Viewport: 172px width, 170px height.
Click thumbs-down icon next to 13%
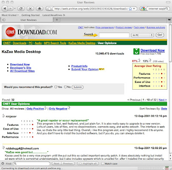[150, 60]
